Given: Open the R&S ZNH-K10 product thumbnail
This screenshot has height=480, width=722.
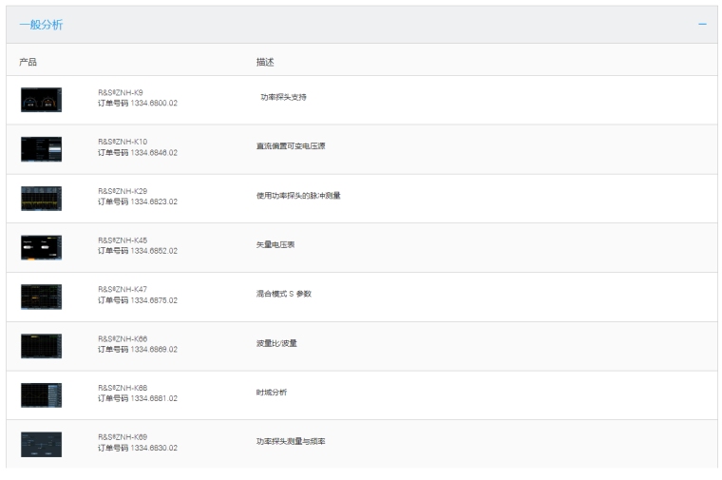Looking at the screenshot, I should [41, 148].
